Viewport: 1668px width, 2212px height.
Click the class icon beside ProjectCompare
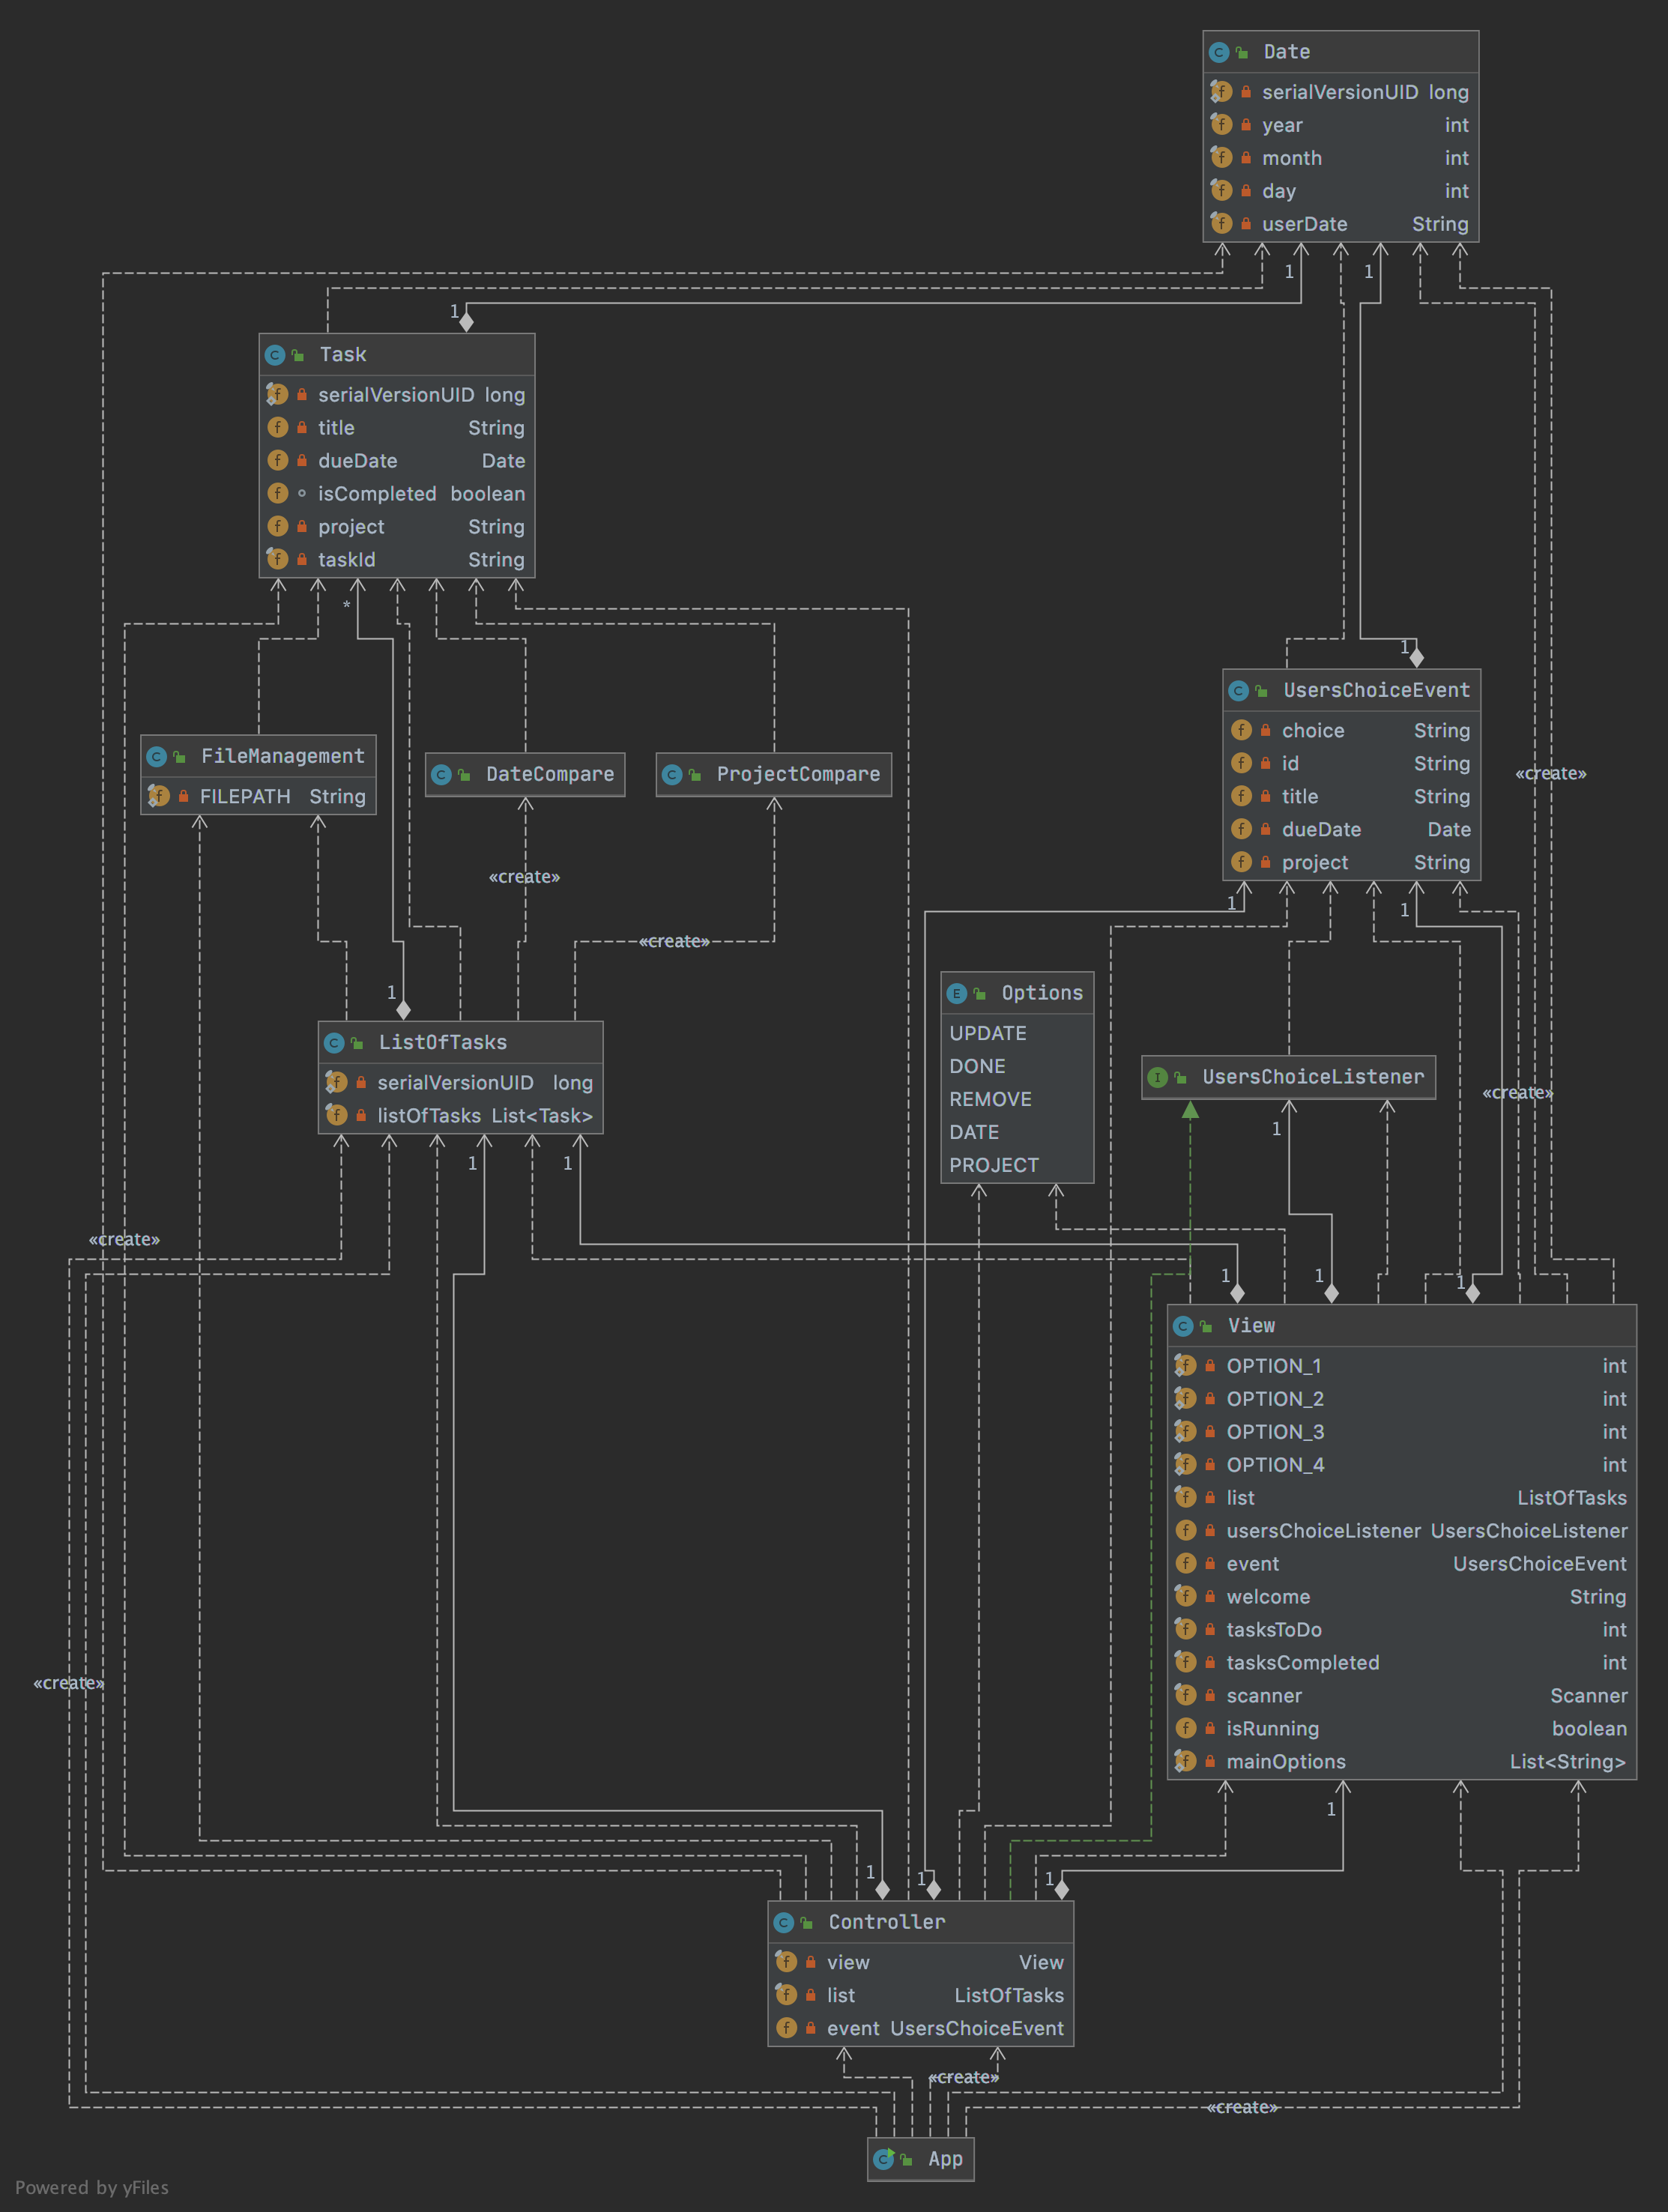[672, 774]
